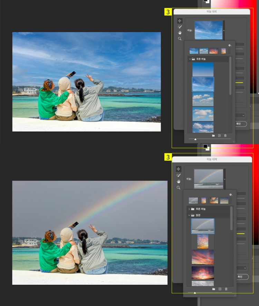
Task: Open sky preset gear menu in blue-sky dialog
Action: [230, 45]
